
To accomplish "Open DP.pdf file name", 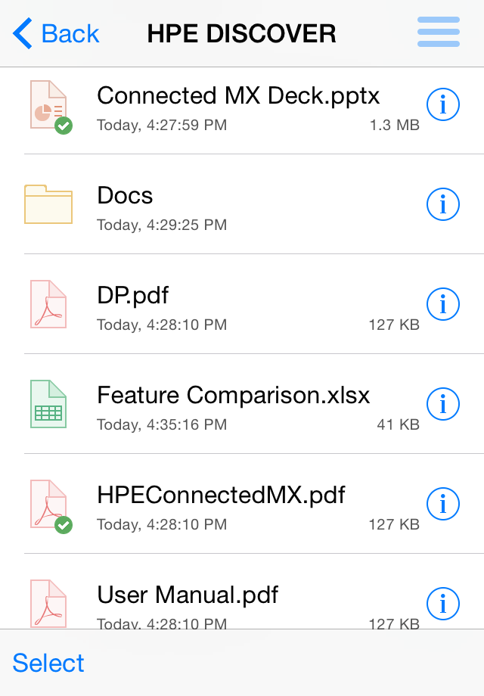I will [x=132, y=296].
